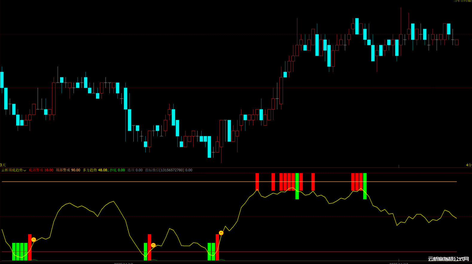Click the 指标微信 contact label
Image resolution: width=472 pixels, height=264 pixels.
(168, 170)
